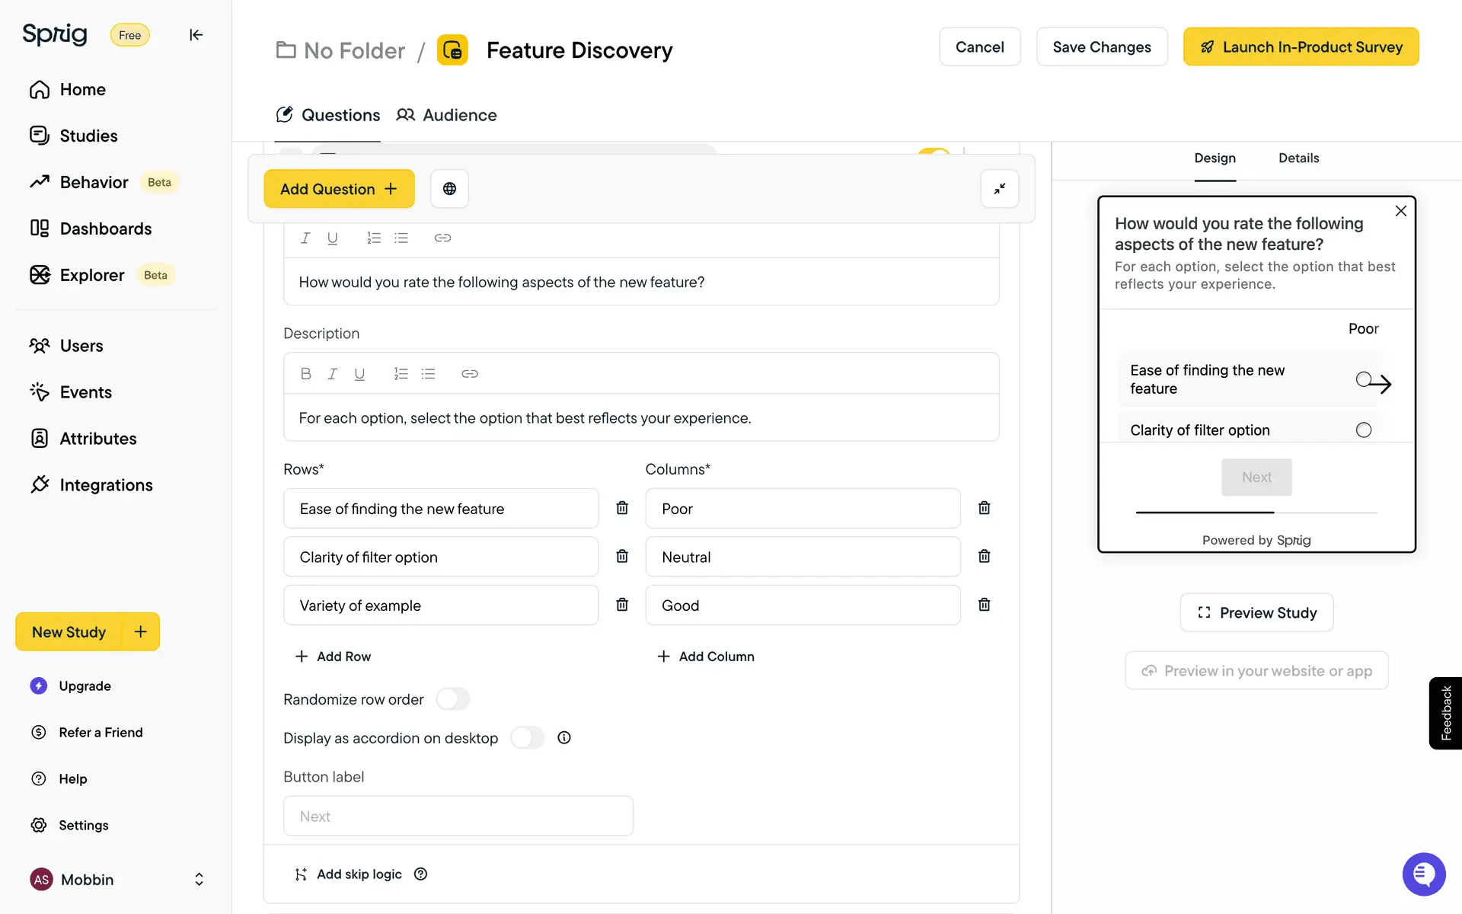Open the Details tab in the preview panel
The height and width of the screenshot is (914, 1462).
coord(1298,158)
